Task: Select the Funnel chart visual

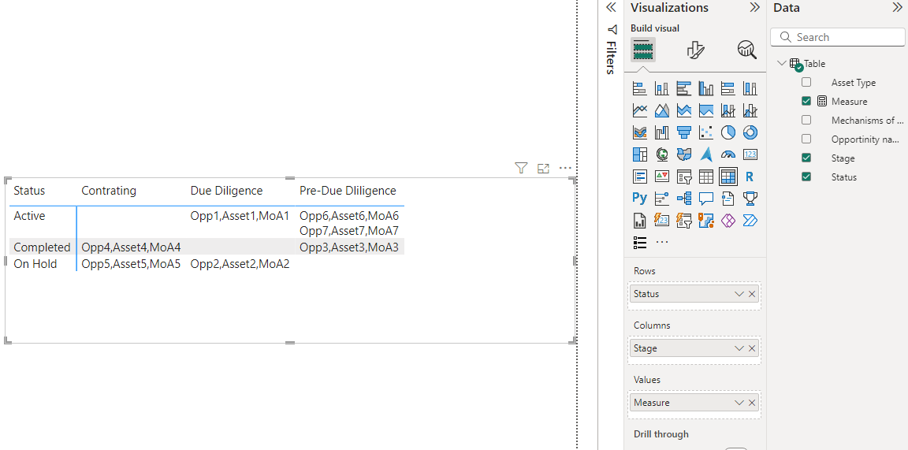Action: coord(684,132)
